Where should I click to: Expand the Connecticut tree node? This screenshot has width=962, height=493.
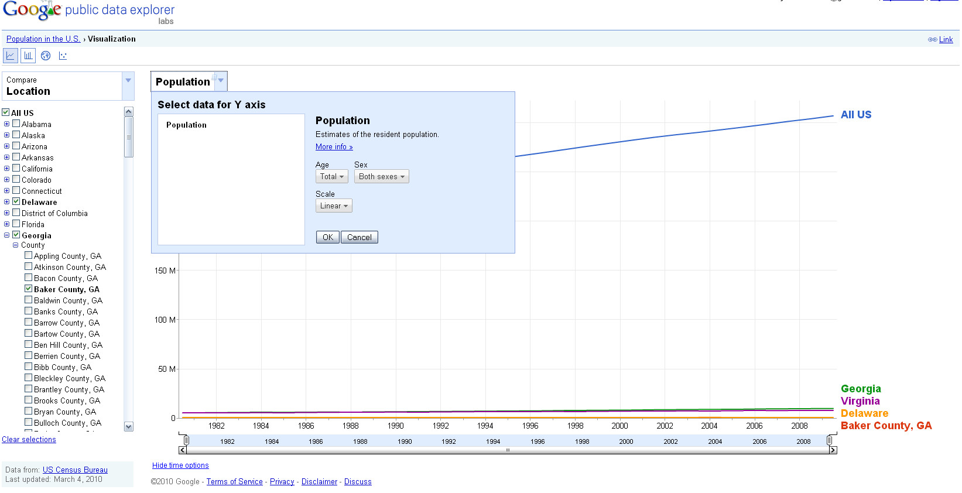coord(7,191)
